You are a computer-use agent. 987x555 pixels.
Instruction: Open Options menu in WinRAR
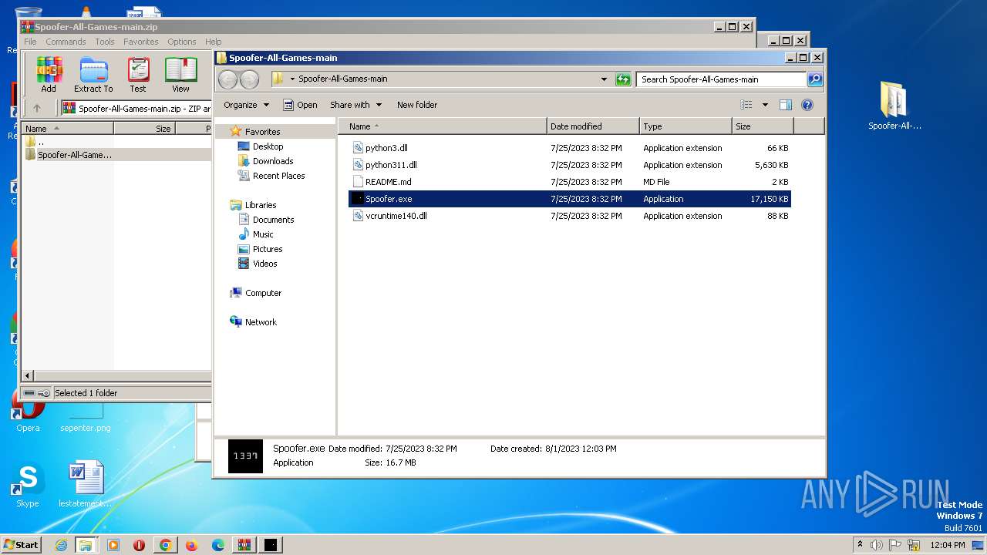point(182,42)
